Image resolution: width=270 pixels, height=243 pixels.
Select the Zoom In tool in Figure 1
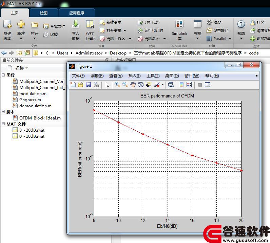[x=117, y=85]
